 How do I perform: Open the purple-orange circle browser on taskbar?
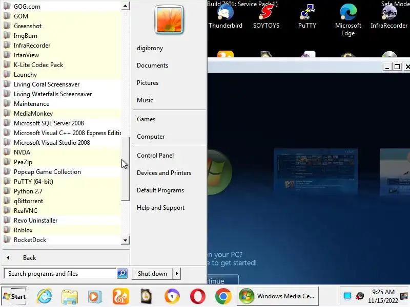pos(172,296)
